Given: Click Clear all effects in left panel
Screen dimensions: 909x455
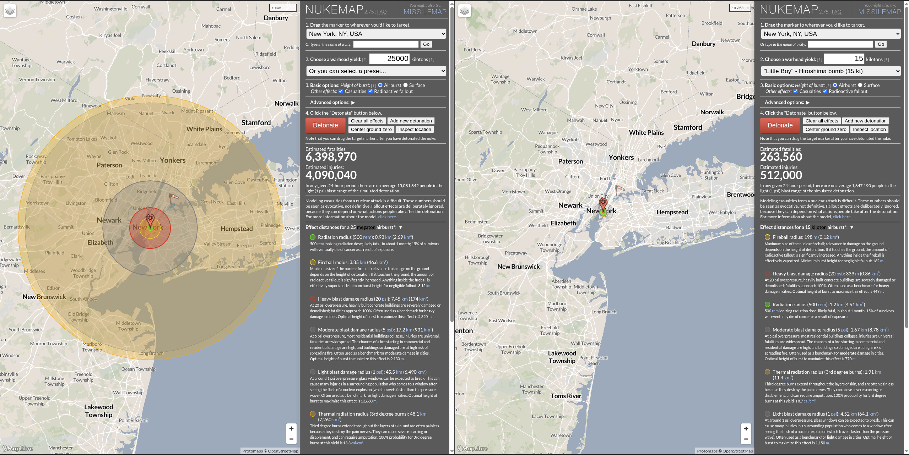Looking at the screenshot, I should [367, 121].
